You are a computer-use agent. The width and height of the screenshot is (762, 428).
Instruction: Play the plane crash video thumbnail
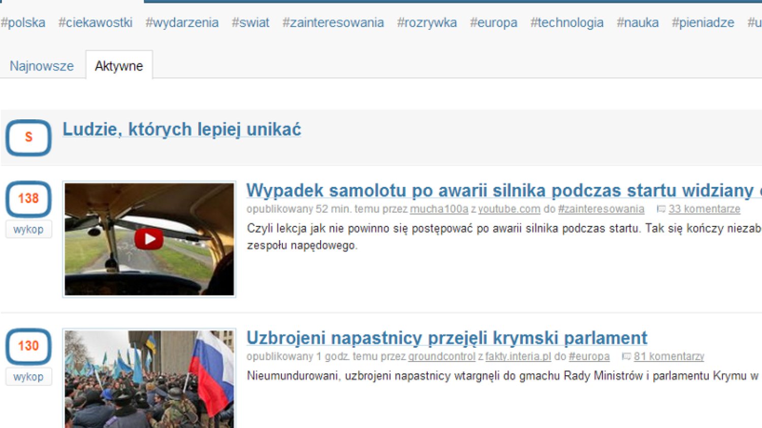pyautogui.click(x=149, y=239)
